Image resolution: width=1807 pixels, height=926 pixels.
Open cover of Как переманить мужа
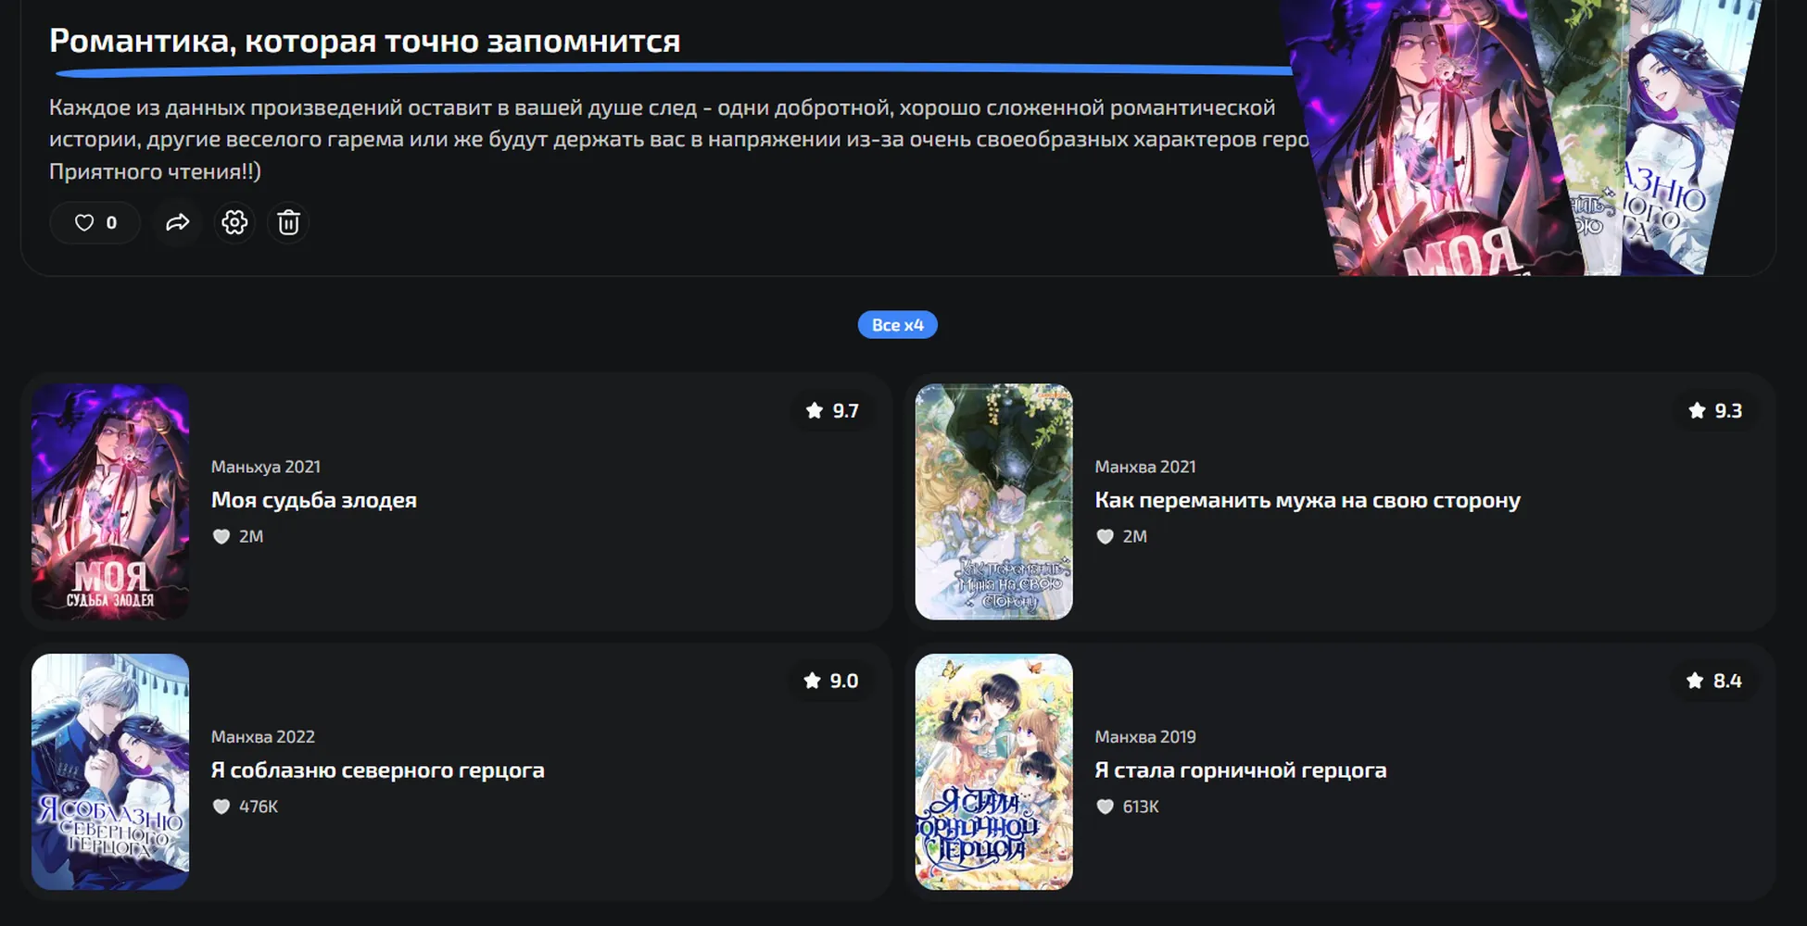click(x=994, y=502)
